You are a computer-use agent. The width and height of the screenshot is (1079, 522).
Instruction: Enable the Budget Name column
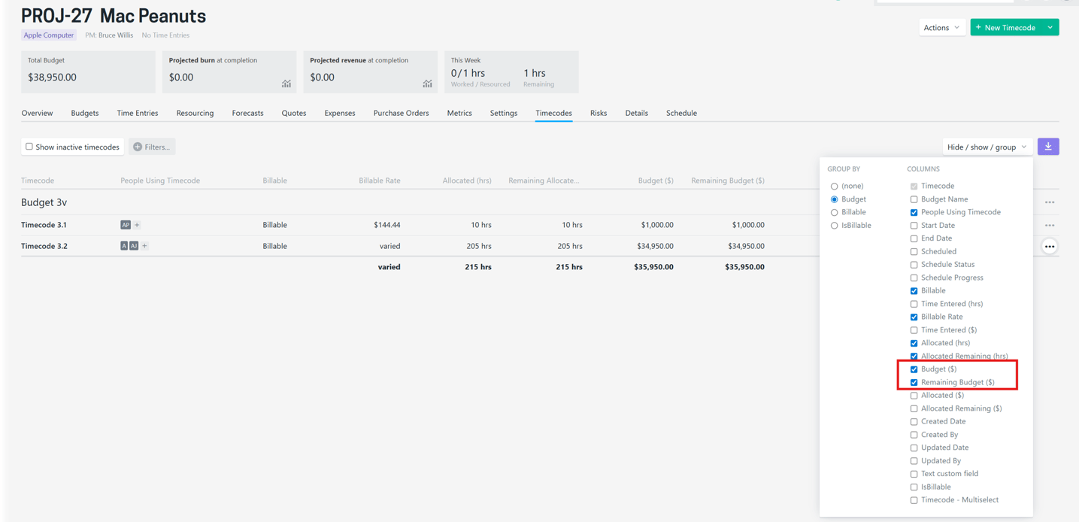point(914,199)
